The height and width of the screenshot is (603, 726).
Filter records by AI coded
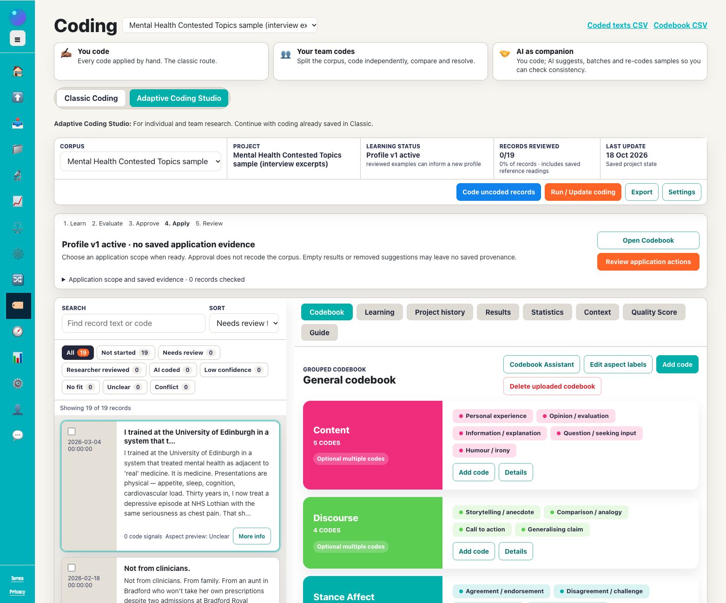pyautogui.click(x=172, y=370)
